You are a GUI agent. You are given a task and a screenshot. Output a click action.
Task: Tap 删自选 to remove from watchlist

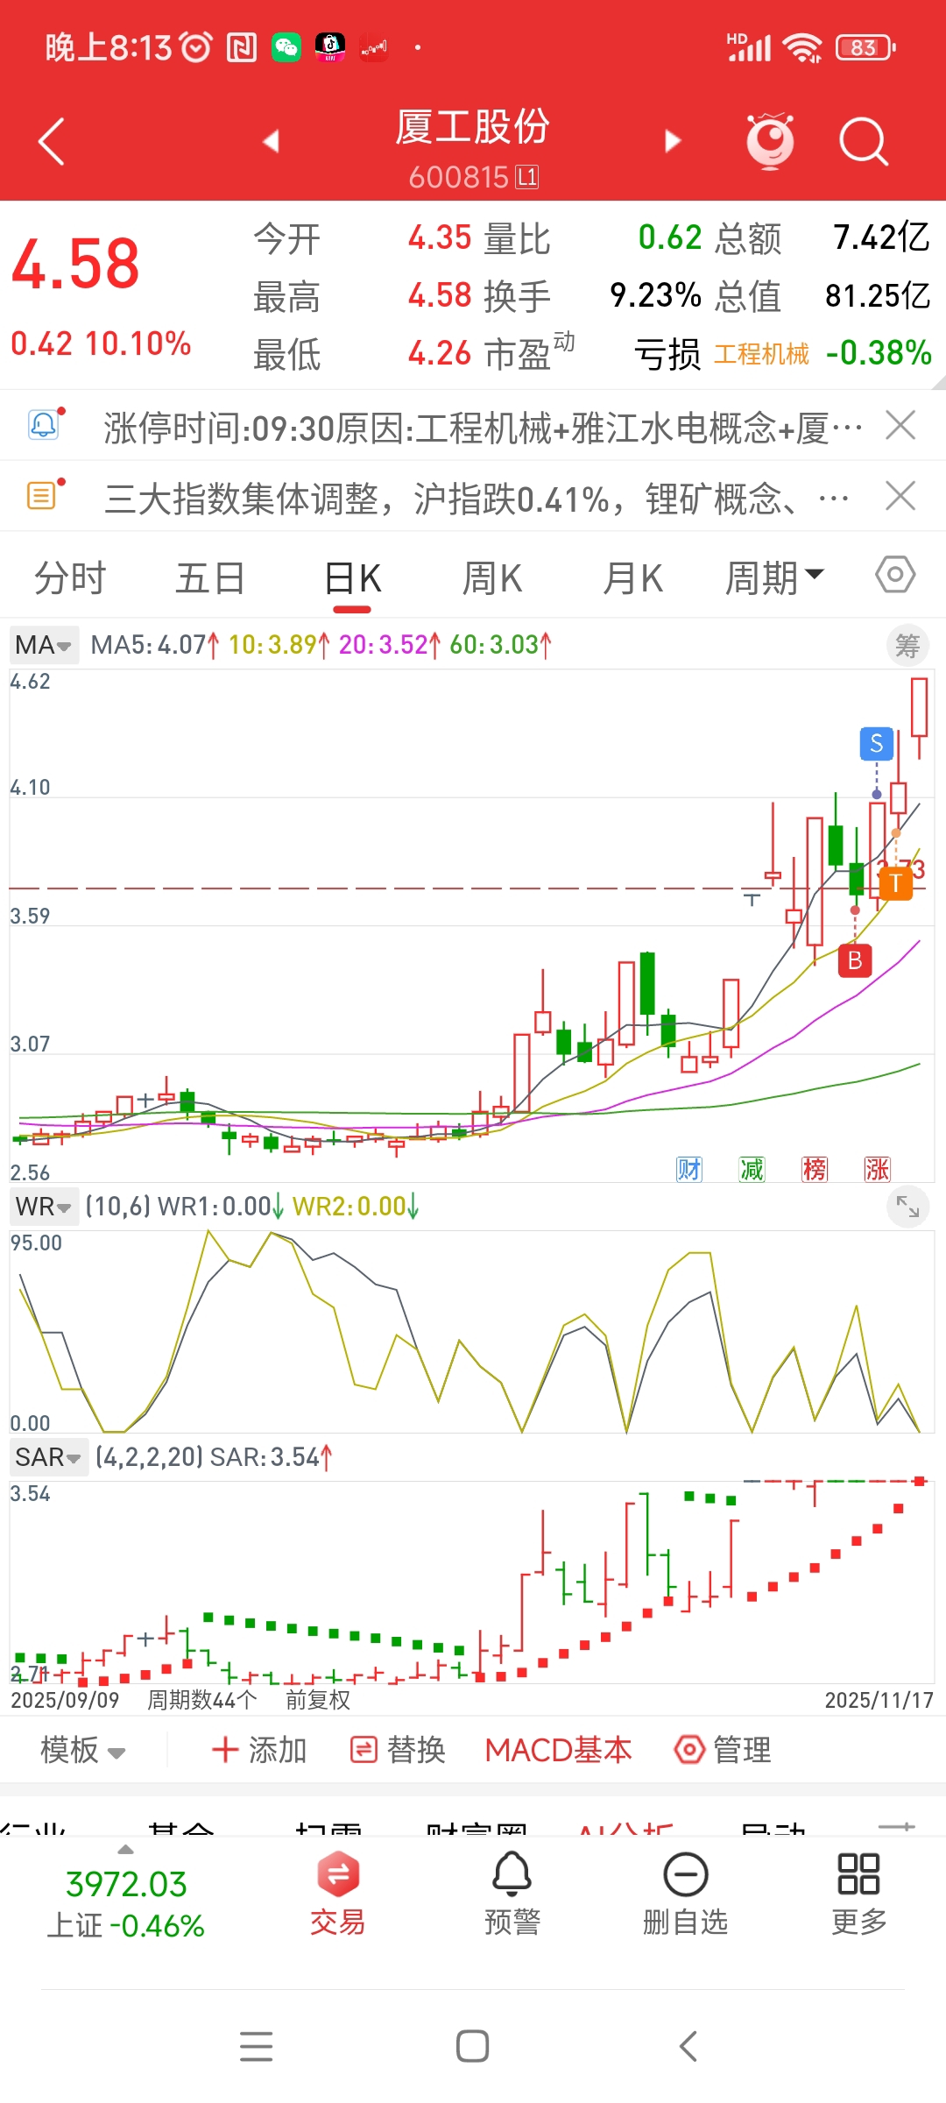(686, 1894)
